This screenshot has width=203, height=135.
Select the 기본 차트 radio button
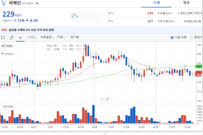point(172,38)
